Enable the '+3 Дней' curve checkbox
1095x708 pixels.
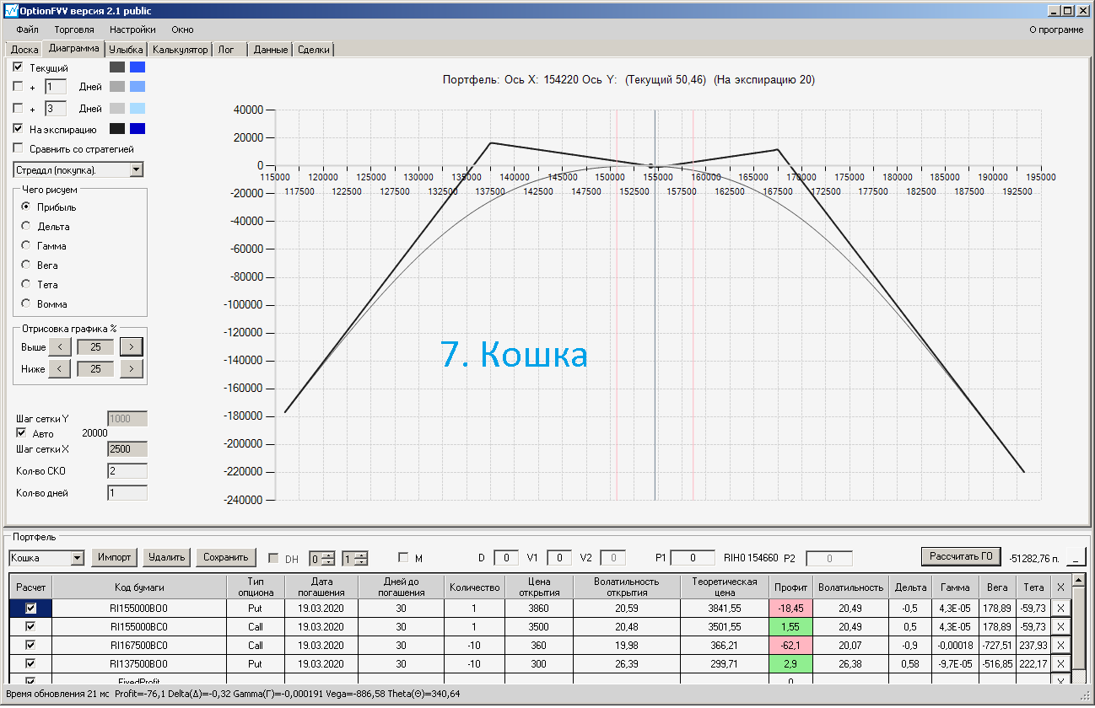(x=19, y=109)
